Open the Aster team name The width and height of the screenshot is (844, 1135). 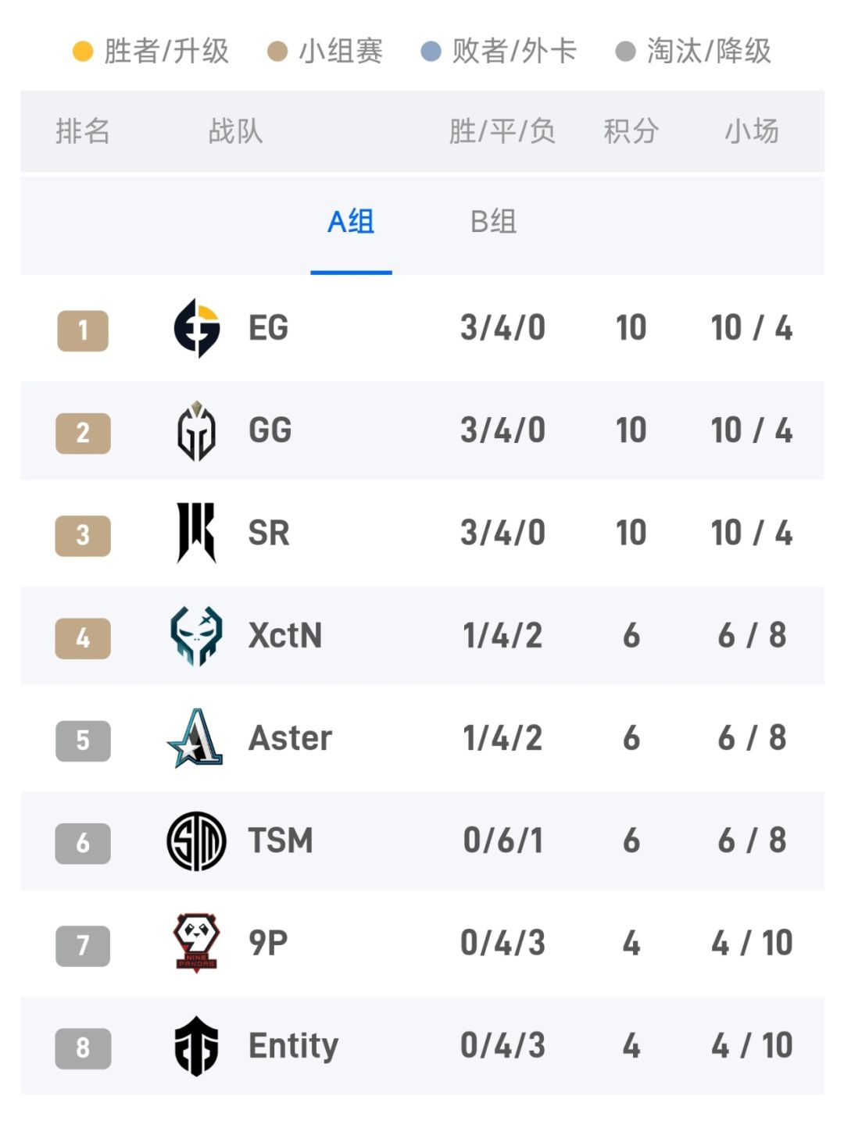click(290, 738)
